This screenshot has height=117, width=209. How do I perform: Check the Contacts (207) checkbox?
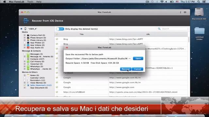25,59
